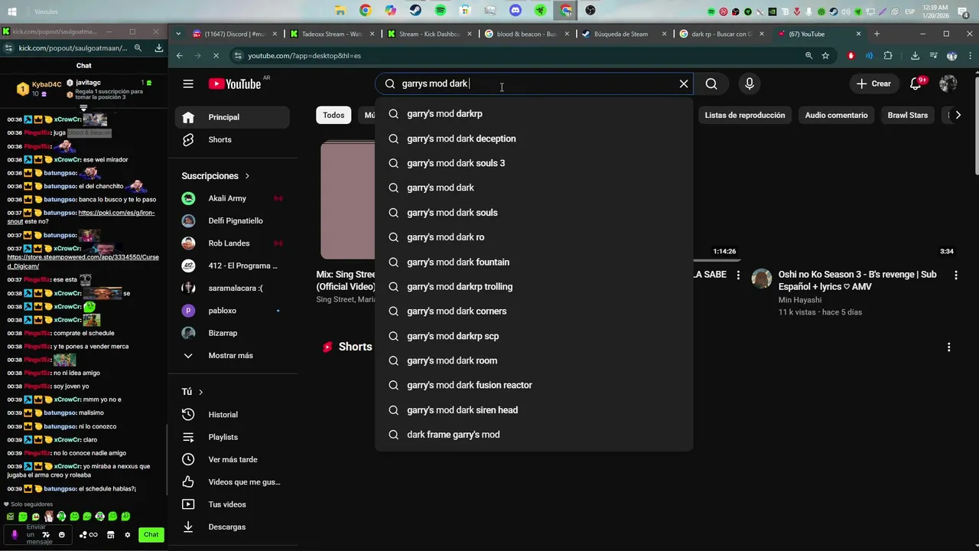The height and width of the screenshot is (551, 979).
Task: Choose suggestion garry's mod dark siren head
Action: pos(534,409)
